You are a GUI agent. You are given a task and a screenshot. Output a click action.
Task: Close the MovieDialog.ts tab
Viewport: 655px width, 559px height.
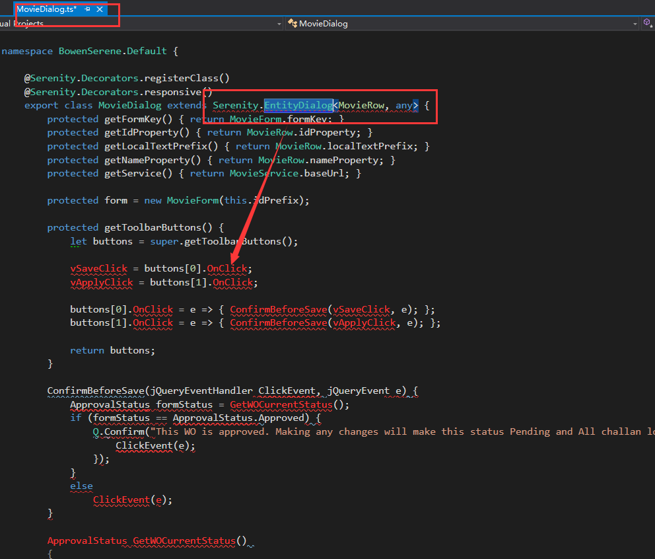100,9
